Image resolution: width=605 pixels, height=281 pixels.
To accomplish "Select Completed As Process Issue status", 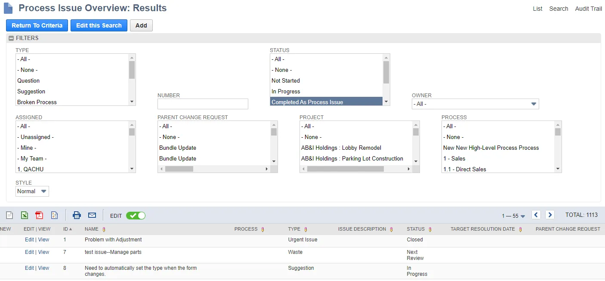I will [x=326, y=102].
